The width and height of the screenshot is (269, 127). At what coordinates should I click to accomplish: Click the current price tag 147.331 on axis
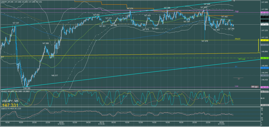264,25
